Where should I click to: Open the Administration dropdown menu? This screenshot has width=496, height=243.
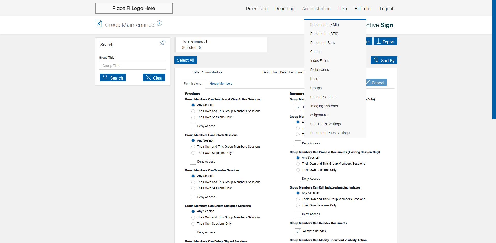pyautogui.click(x=316, y=9)
